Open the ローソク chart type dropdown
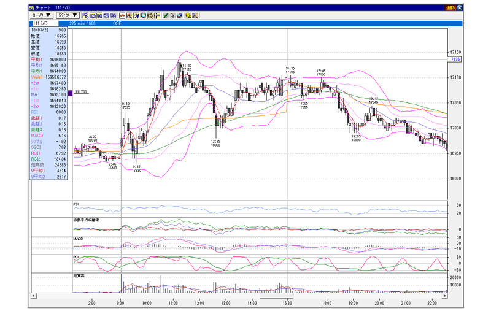Screen dimensions: 491x311 point(41,15)
